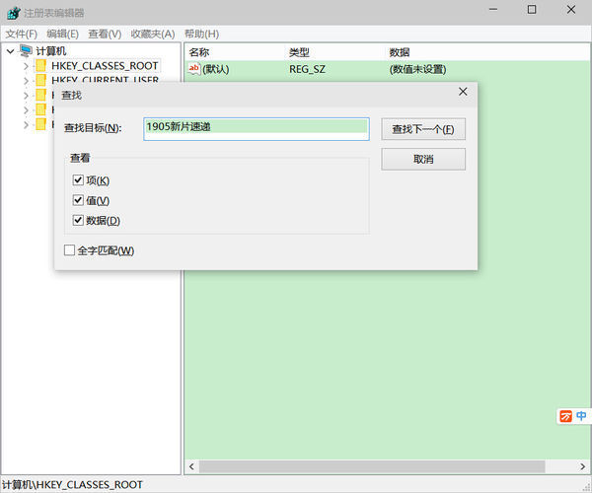Click the horizontal scrollbar thumb
592x493 pixels.
coord(372,466)
